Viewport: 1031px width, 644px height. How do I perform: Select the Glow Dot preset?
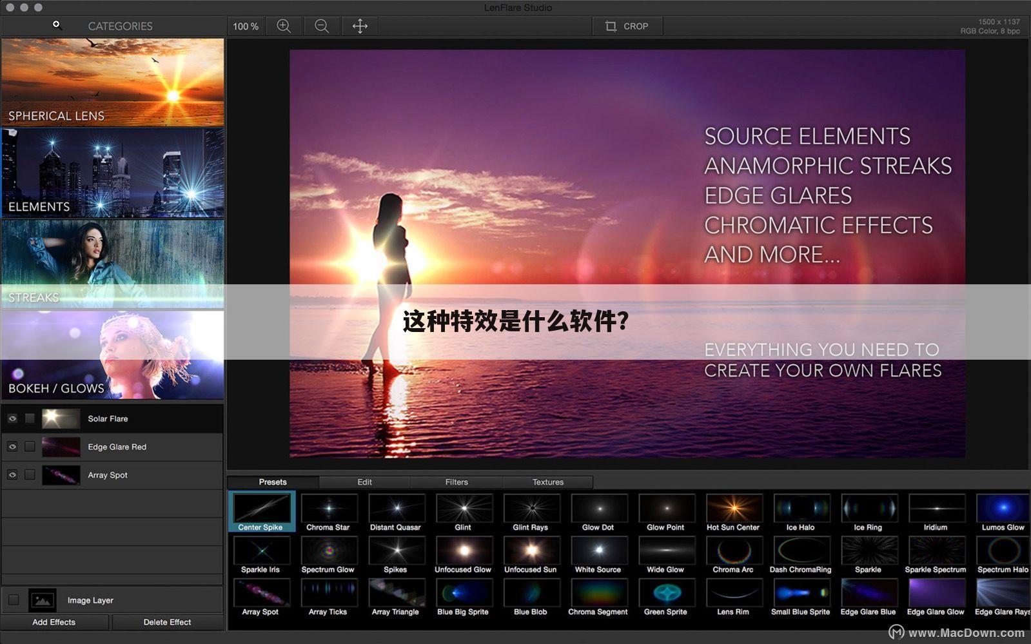click(x=598, y=512)
